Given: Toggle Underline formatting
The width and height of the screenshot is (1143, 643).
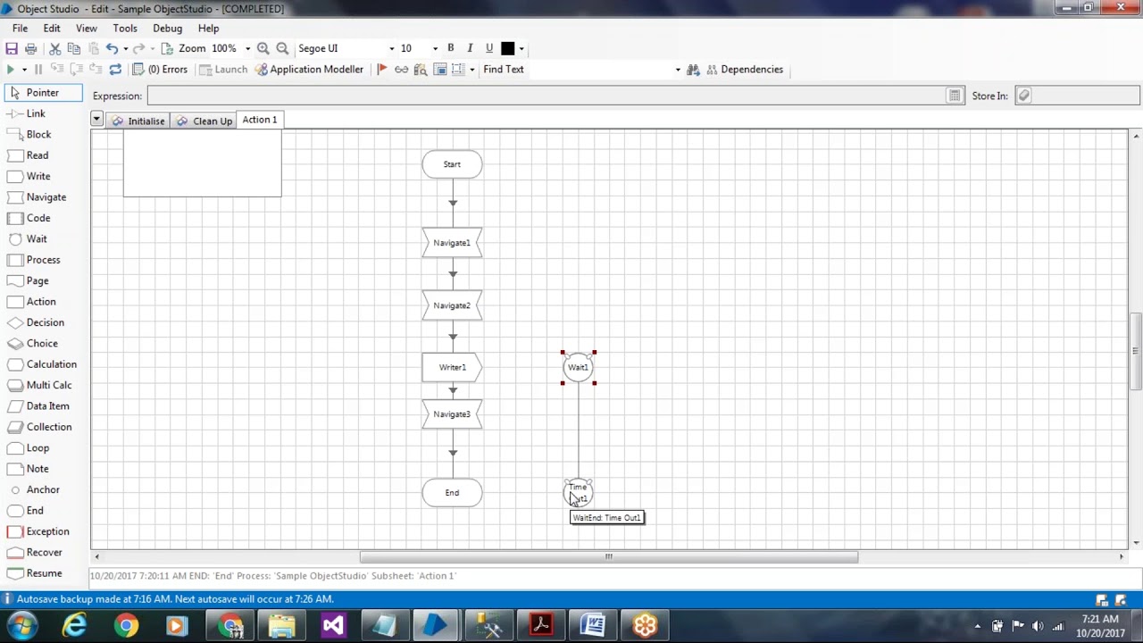Looking at the screenshot, I should coord(489,48).
